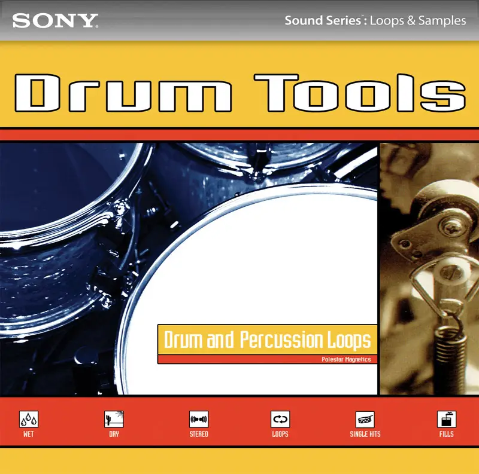Click the Fills faucet icon
Screen dimensions: 479x474
point(447,419)
